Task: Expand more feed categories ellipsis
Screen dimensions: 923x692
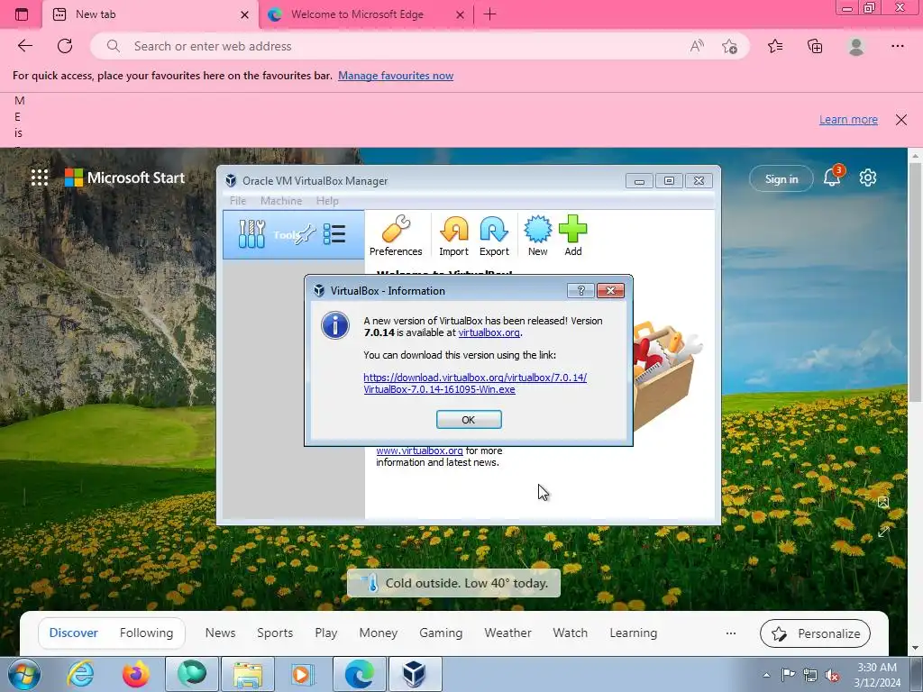Action: point(730,633)
